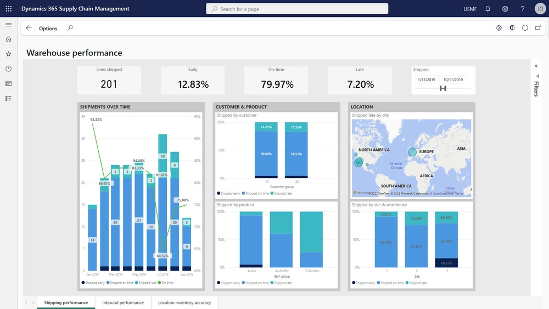Click On time legend in shipments chart
The height and width of the screenshot is (309, 549).
[166, 283]
